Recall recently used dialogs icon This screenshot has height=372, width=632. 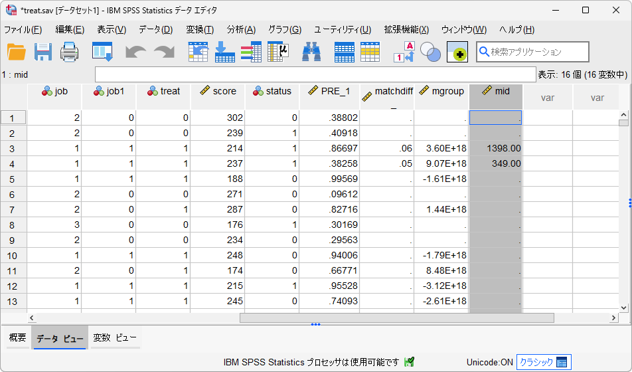tap(102, 52)
